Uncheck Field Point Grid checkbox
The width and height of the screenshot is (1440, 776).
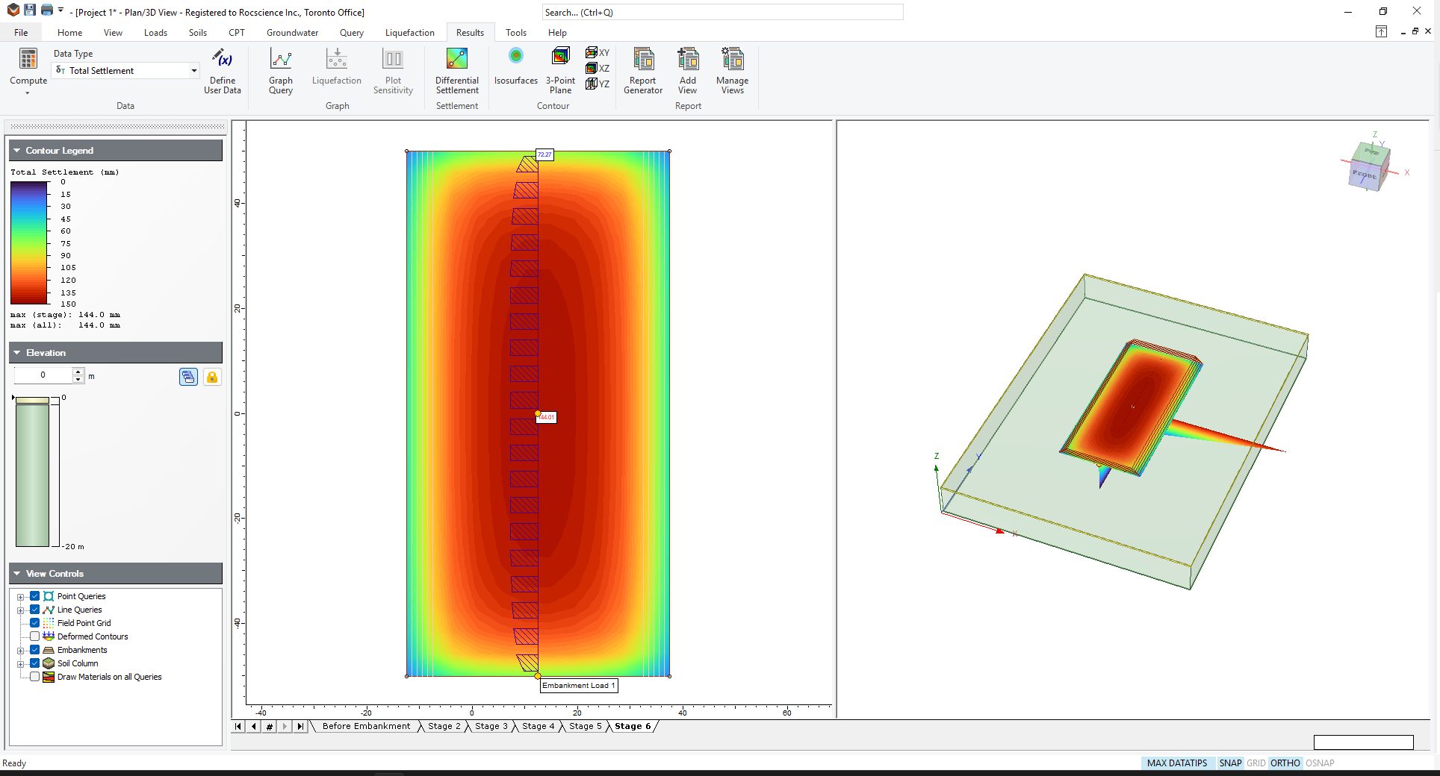click(x=34, y=623)
